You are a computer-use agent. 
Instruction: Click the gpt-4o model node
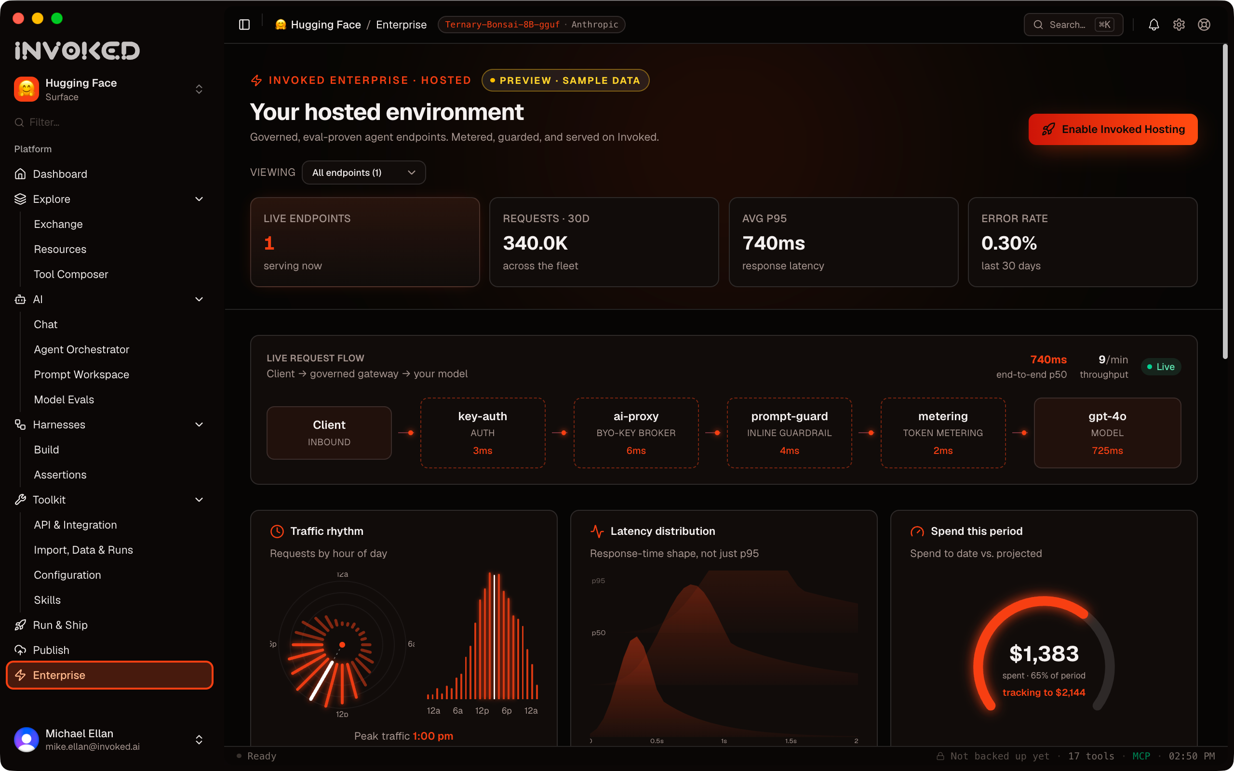(1107, 433)
